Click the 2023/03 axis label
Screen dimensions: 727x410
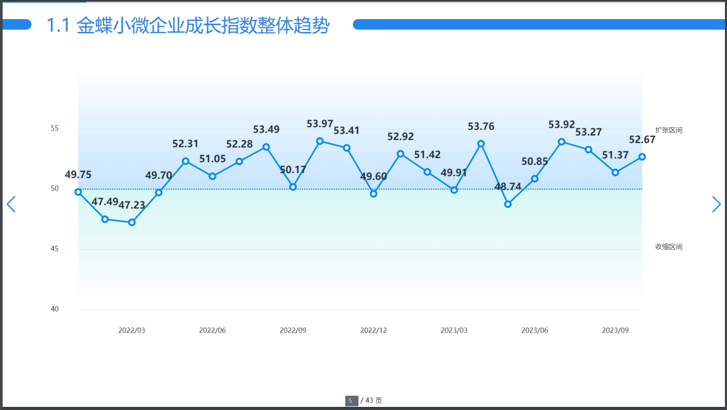coord(454,330)
